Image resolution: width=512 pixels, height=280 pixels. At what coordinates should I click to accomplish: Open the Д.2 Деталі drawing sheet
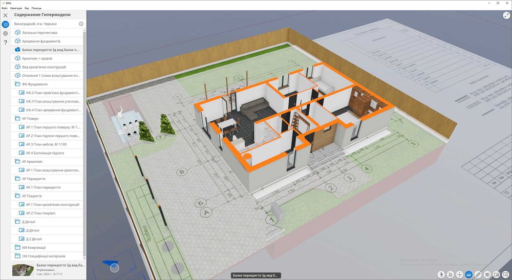click(48, 239)
